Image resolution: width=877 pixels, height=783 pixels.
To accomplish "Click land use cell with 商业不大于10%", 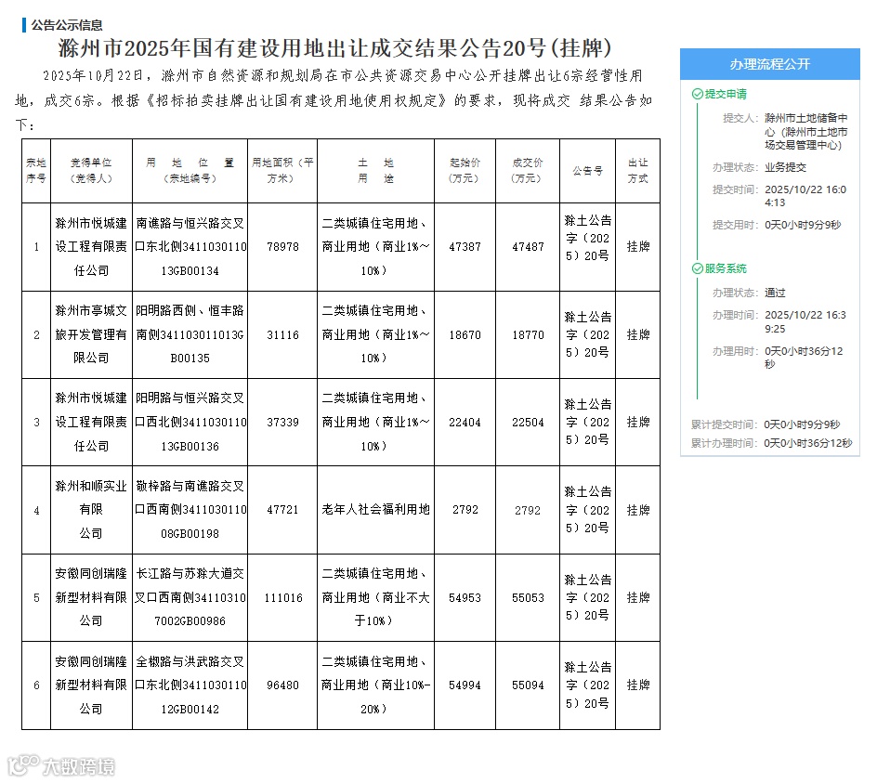I will click(x=375, y=597).
